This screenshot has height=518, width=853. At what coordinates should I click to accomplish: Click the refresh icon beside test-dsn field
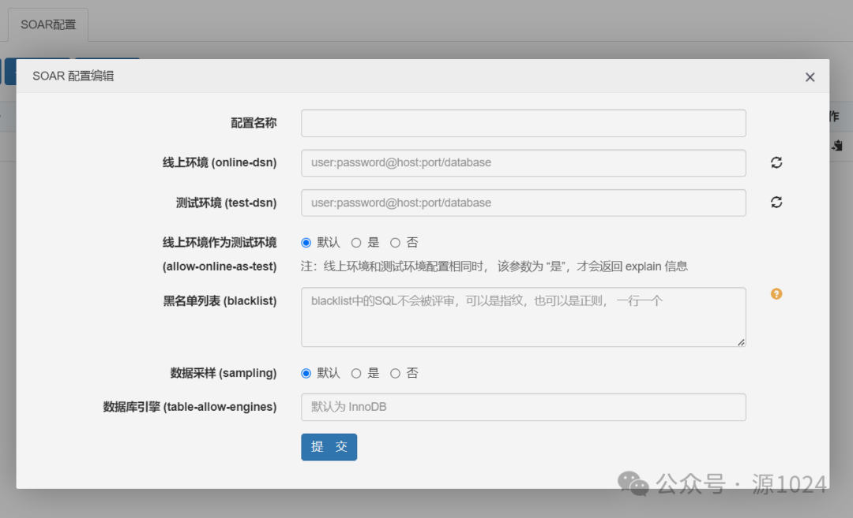776,202
